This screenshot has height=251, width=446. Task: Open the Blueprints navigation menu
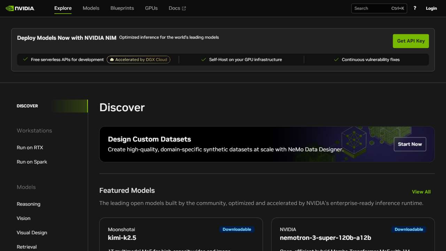click(x=122, y=8)
